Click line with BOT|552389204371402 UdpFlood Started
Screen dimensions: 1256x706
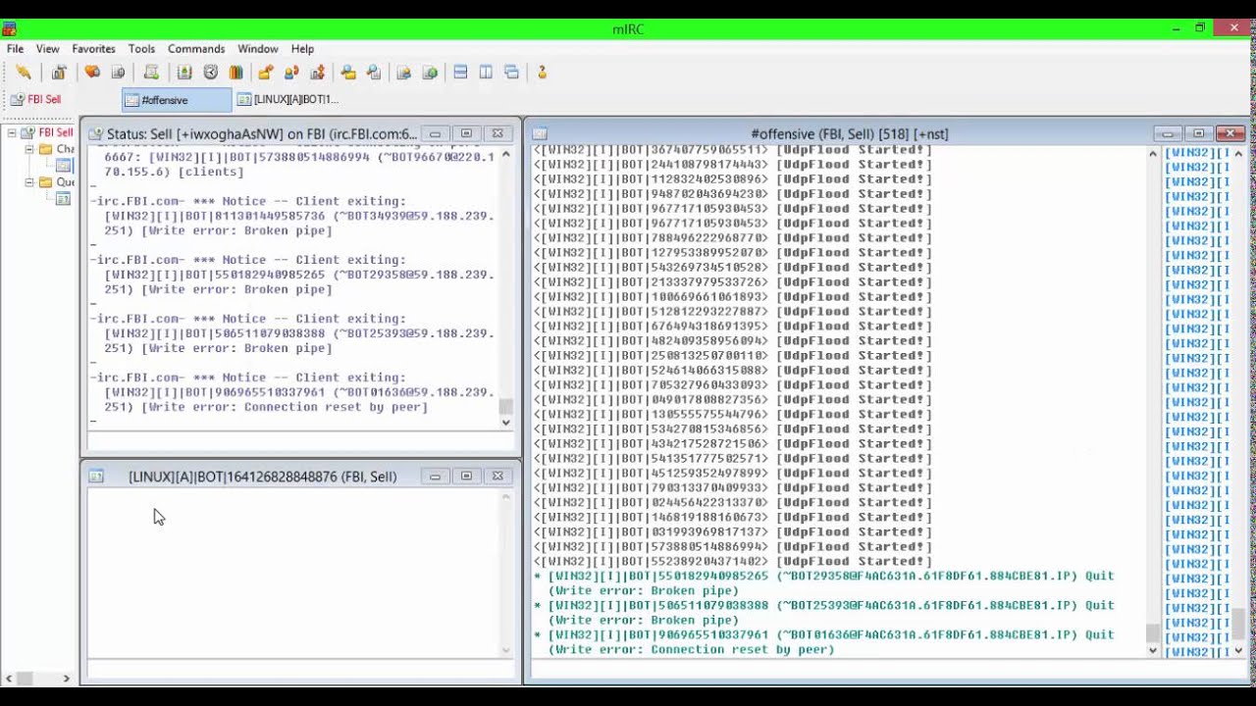[732, 561]
